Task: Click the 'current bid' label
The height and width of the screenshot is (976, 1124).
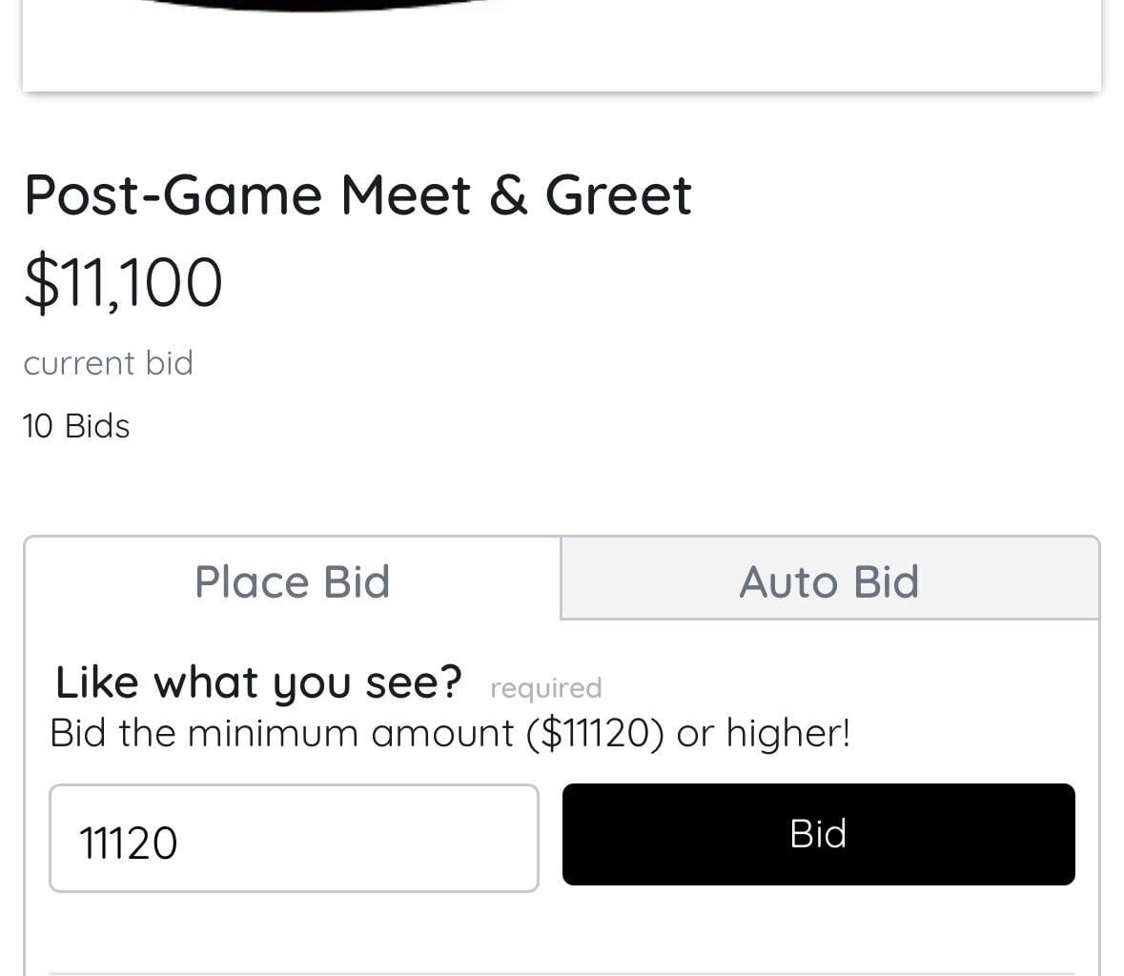Action: tap(108, 363)
